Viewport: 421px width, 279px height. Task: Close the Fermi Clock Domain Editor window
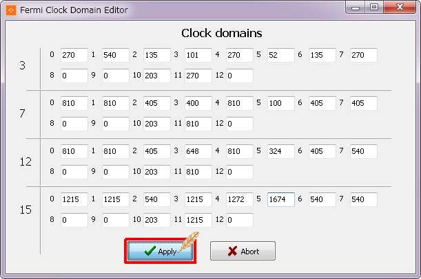[x=400, y=8]
